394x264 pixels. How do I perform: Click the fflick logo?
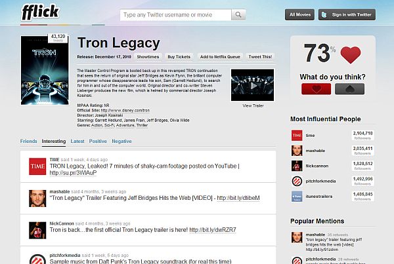pos(40,12)
